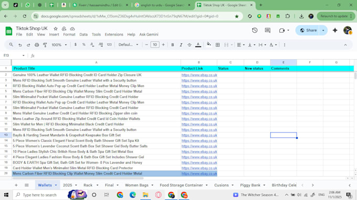Open the text rotation dropdown

point(273,45)
